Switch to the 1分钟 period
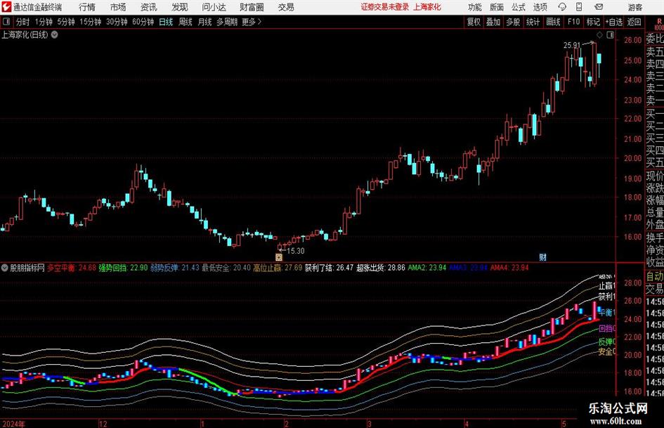 44,22
